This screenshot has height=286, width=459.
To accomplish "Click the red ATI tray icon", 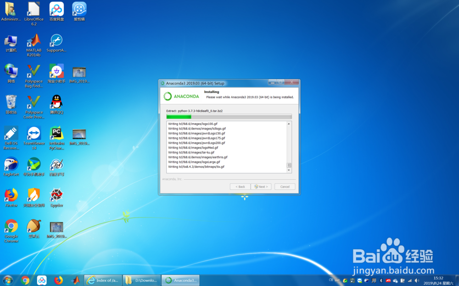I will click(x=388, y=281).
